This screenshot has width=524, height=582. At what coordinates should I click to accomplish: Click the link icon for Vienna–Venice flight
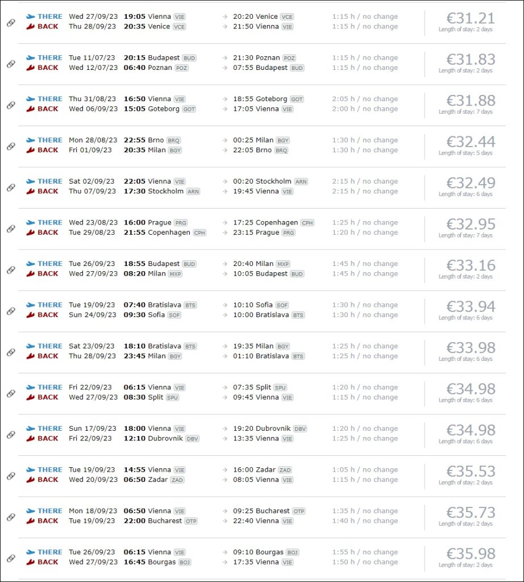coord(11,23)
